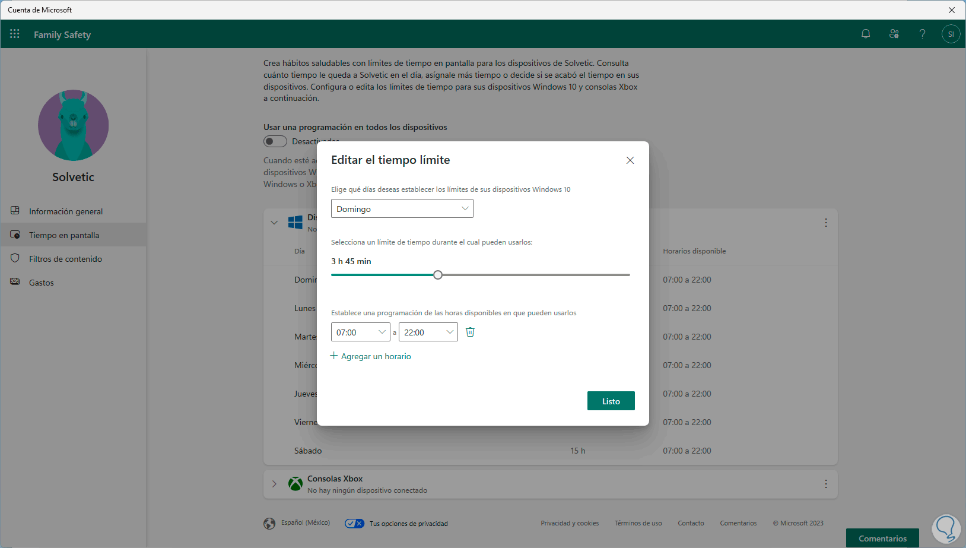Click the Gastos sidebar icon
The width and height of the screenshot is (966, 548).
tap(15, 282)
